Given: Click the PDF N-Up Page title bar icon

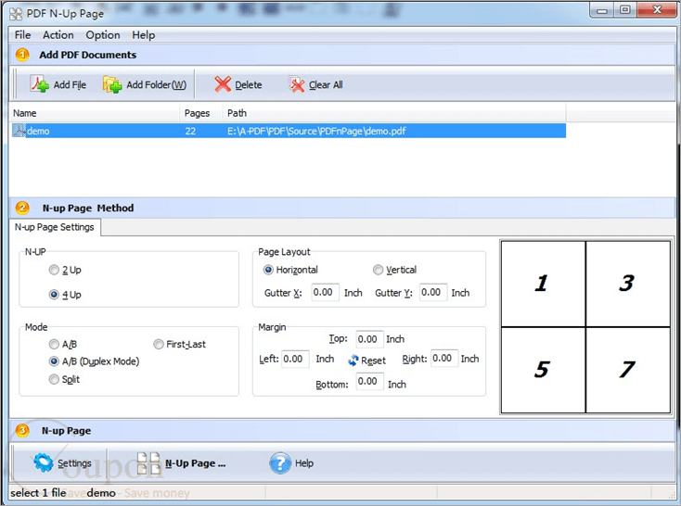Looking at the screenshot, I should click(x=16, y=14).
